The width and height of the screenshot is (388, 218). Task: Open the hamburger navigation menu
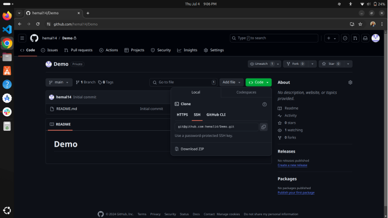[22, 38]
